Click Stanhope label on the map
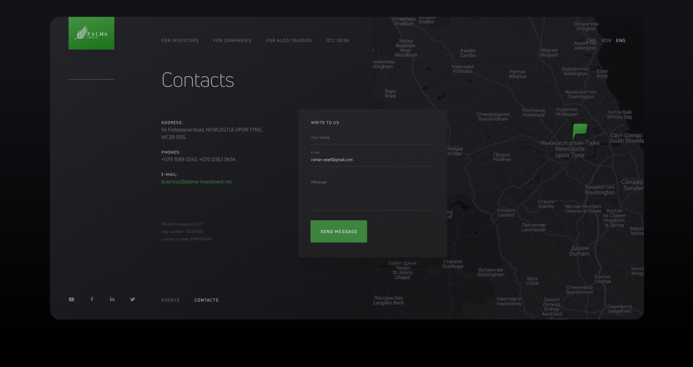 [x=453, y=264]
